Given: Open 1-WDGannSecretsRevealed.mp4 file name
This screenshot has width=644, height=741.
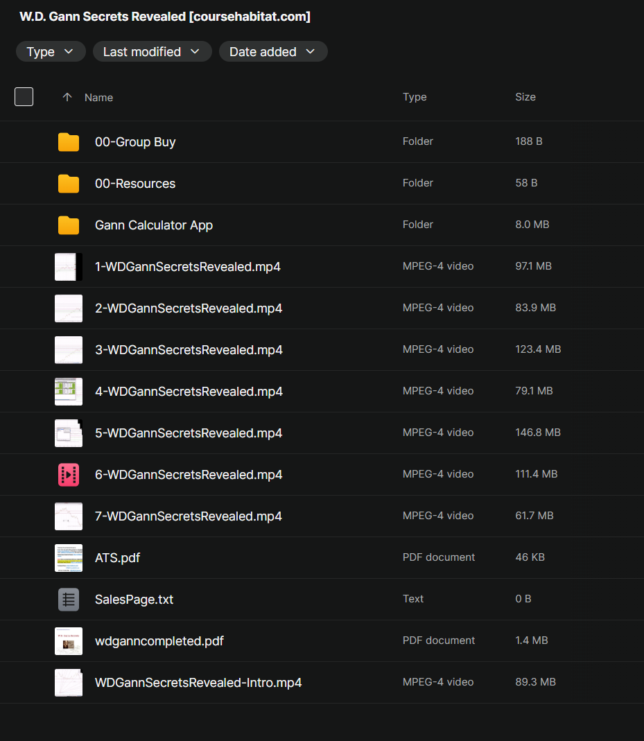Looking at the screenshot, I should pyautogui.click(x=187, y=267).
